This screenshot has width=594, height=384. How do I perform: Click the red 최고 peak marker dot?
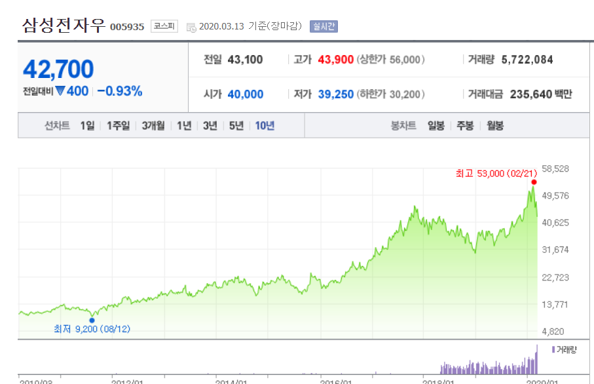[x=534, y=182]
